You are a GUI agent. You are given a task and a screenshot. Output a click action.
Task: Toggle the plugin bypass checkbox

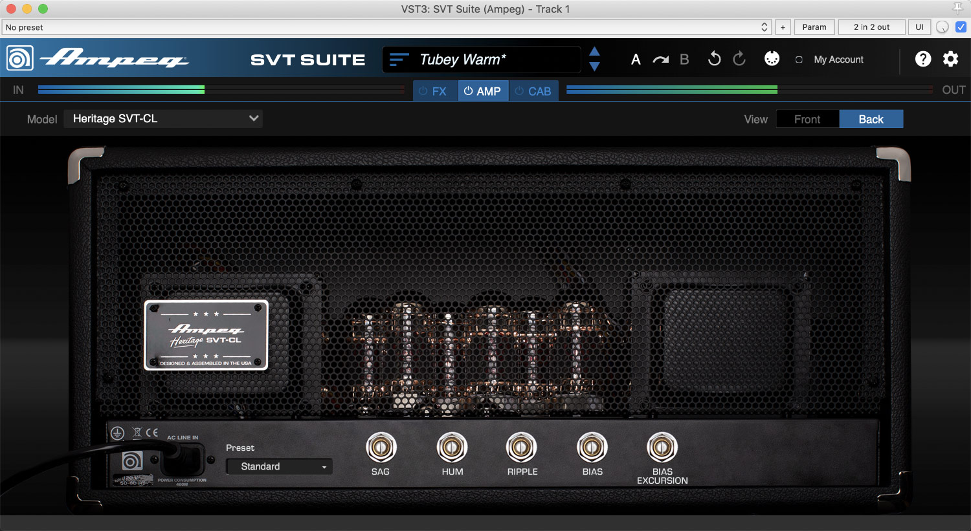pyautogui.click(x=961, y=27)
